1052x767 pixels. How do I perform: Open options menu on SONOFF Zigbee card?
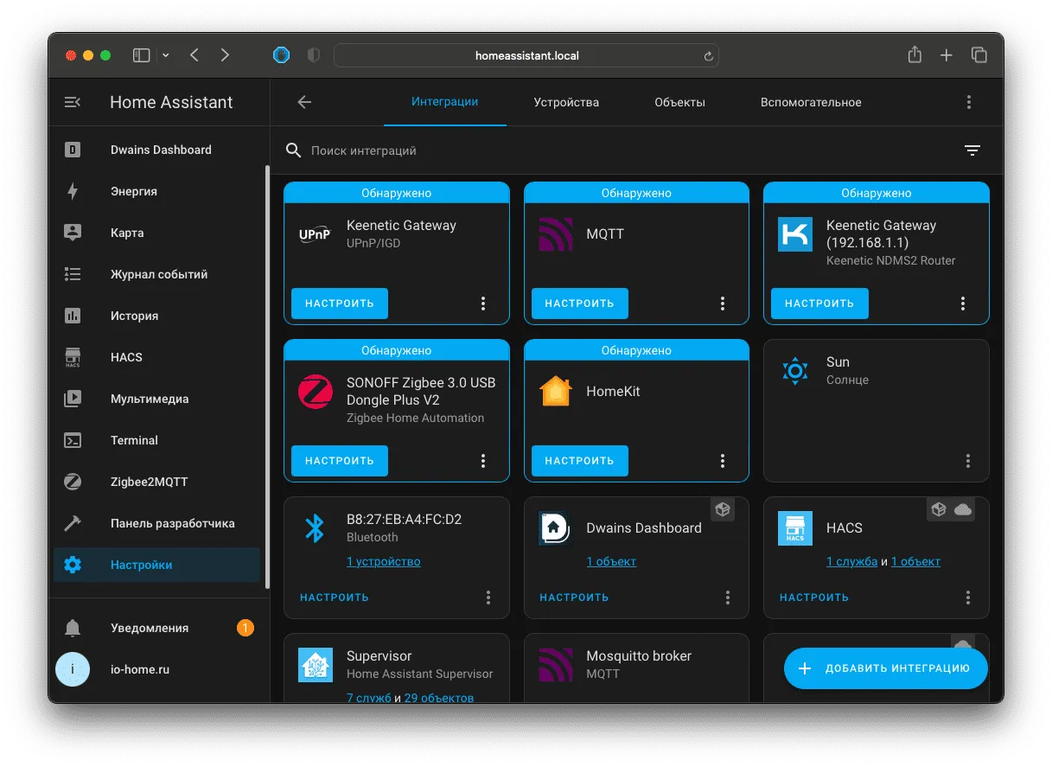[483, 461]
